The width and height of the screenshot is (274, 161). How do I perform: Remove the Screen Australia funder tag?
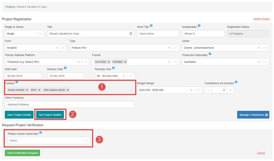[27, 90]
